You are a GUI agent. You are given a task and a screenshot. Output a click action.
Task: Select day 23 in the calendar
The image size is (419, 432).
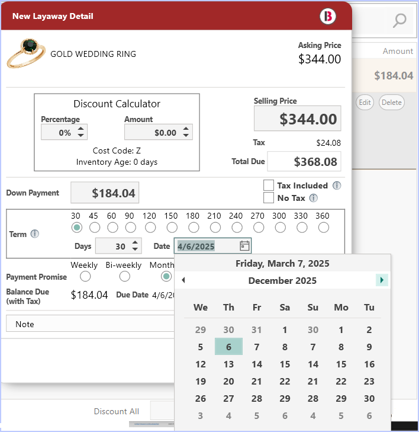pos(369,381)
